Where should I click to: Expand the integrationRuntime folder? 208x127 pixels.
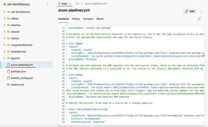coord(4,45)
